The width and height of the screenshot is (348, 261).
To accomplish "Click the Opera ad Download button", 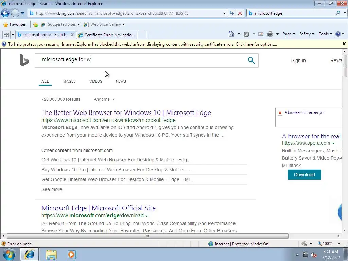I will click(x=304, y=175).
